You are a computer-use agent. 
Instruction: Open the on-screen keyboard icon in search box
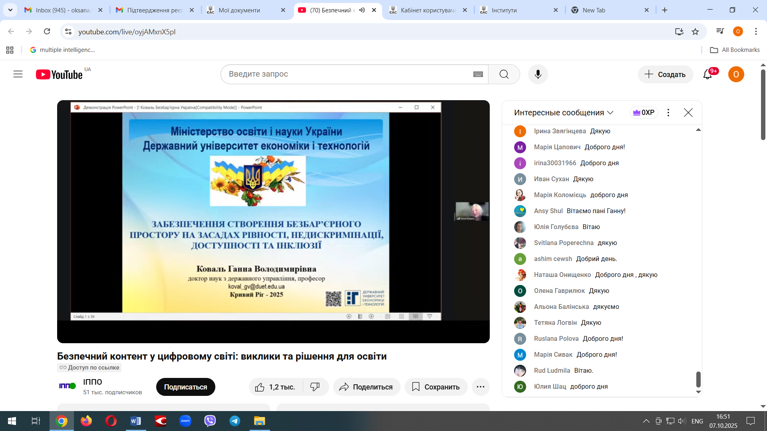pyautogui.click(x=478, y=74)
